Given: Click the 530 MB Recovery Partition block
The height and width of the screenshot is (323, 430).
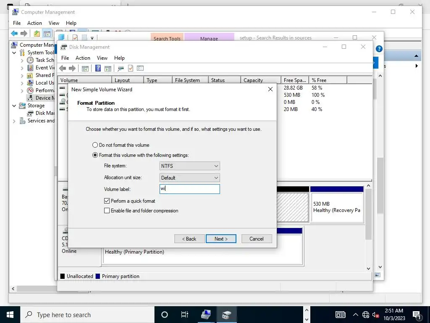Looking at the screenshot, I should pos(337,205).
